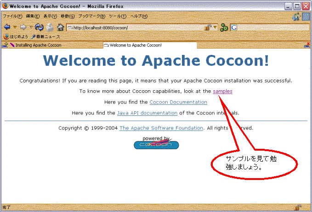Reload the page with the Reload icon
The image size is (312, 212).
click(39, 27)
